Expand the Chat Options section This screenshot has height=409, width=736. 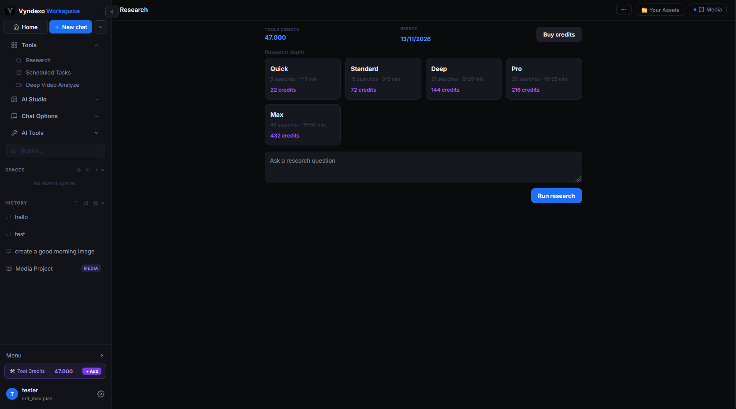[x=97, y=116]
